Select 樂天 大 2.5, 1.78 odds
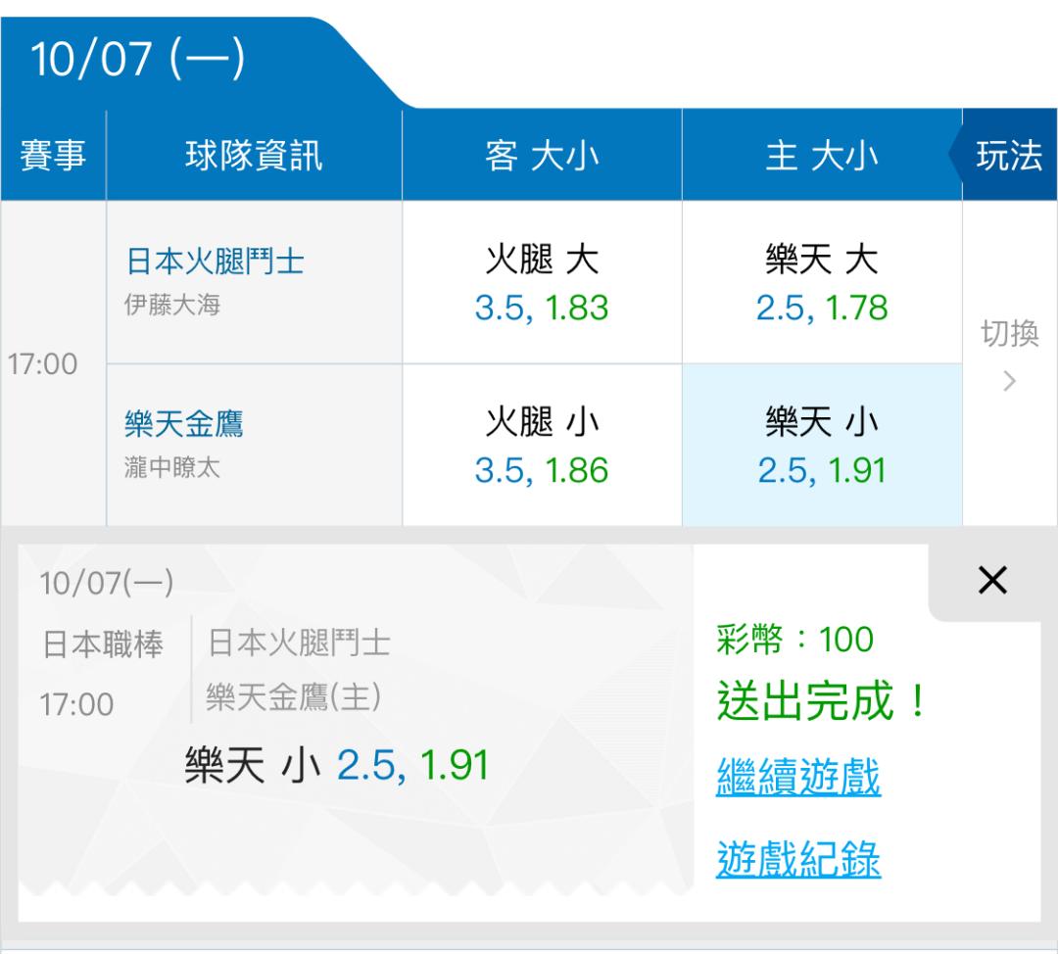The image size is (1058, 954). point(822,282)
